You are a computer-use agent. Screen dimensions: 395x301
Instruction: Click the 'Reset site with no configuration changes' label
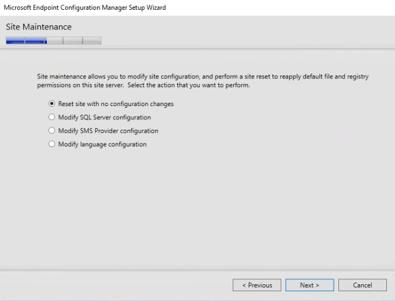[x=115, y=104]
